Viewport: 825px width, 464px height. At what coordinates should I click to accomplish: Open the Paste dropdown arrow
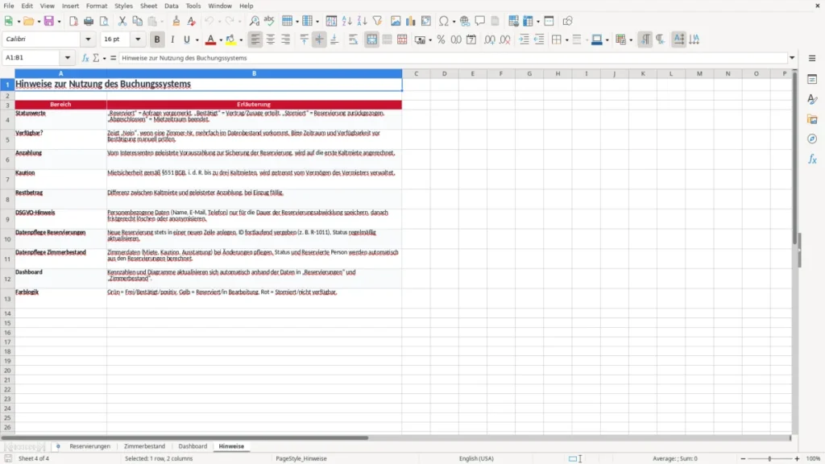click(162, 22)
